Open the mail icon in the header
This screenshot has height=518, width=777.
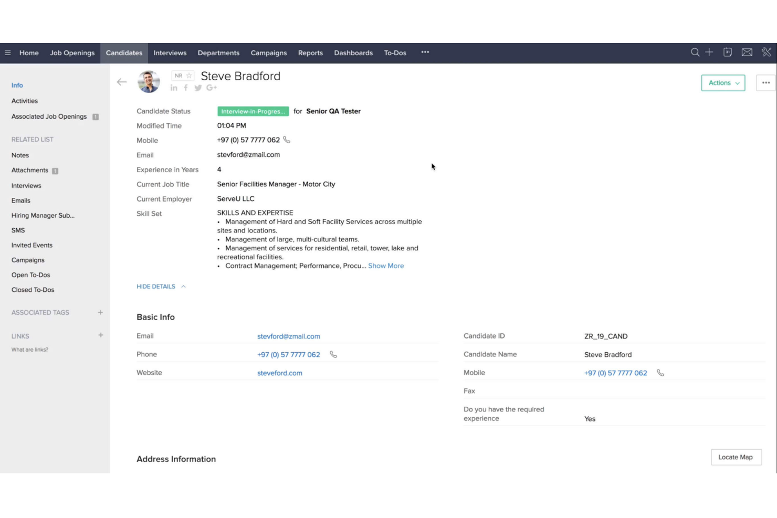[747, 52]
